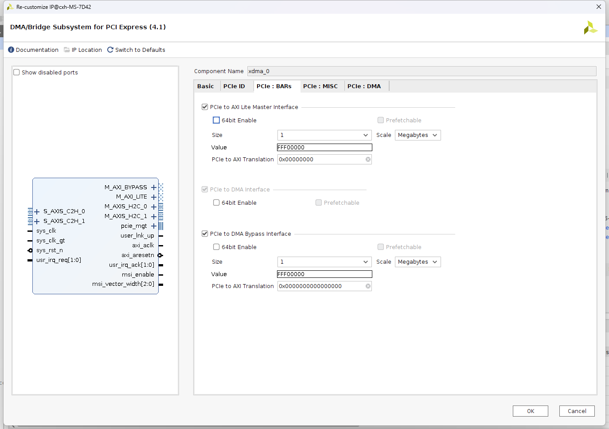Click the Cancel button
Viewport: 609px width, 429px height.
(x=577, y=411)
